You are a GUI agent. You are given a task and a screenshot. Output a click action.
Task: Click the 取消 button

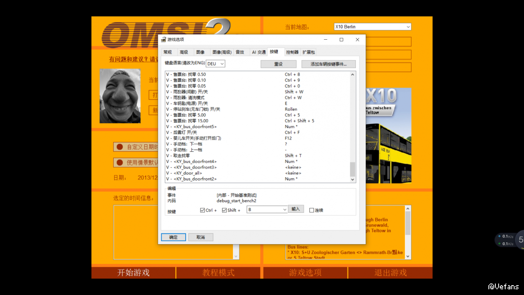[x=200, y=237]
